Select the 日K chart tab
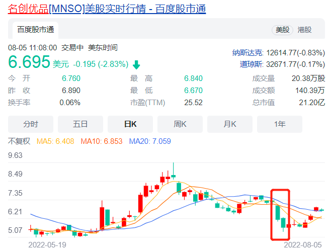This screenshot has height=252, width=329. [x=130, y=124]
